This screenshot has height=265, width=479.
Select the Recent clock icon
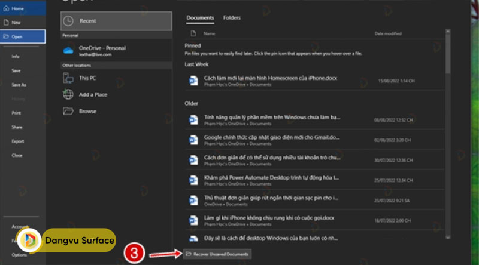pyautogui.click(x=69, y=21)
